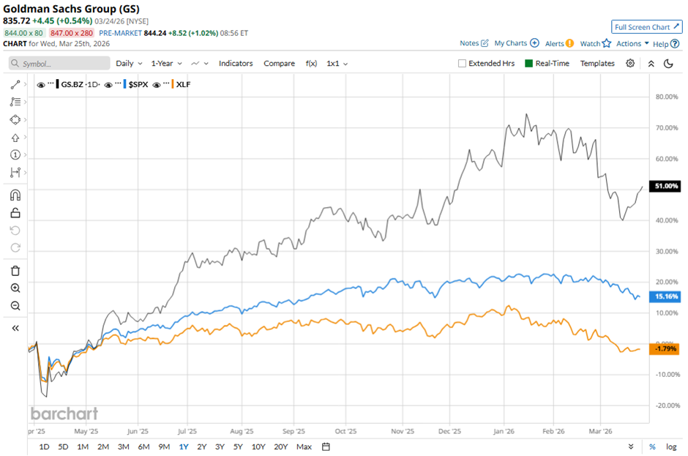Select the 5Y time range
The image size is (688, 456).
click(x=238, y=446)
